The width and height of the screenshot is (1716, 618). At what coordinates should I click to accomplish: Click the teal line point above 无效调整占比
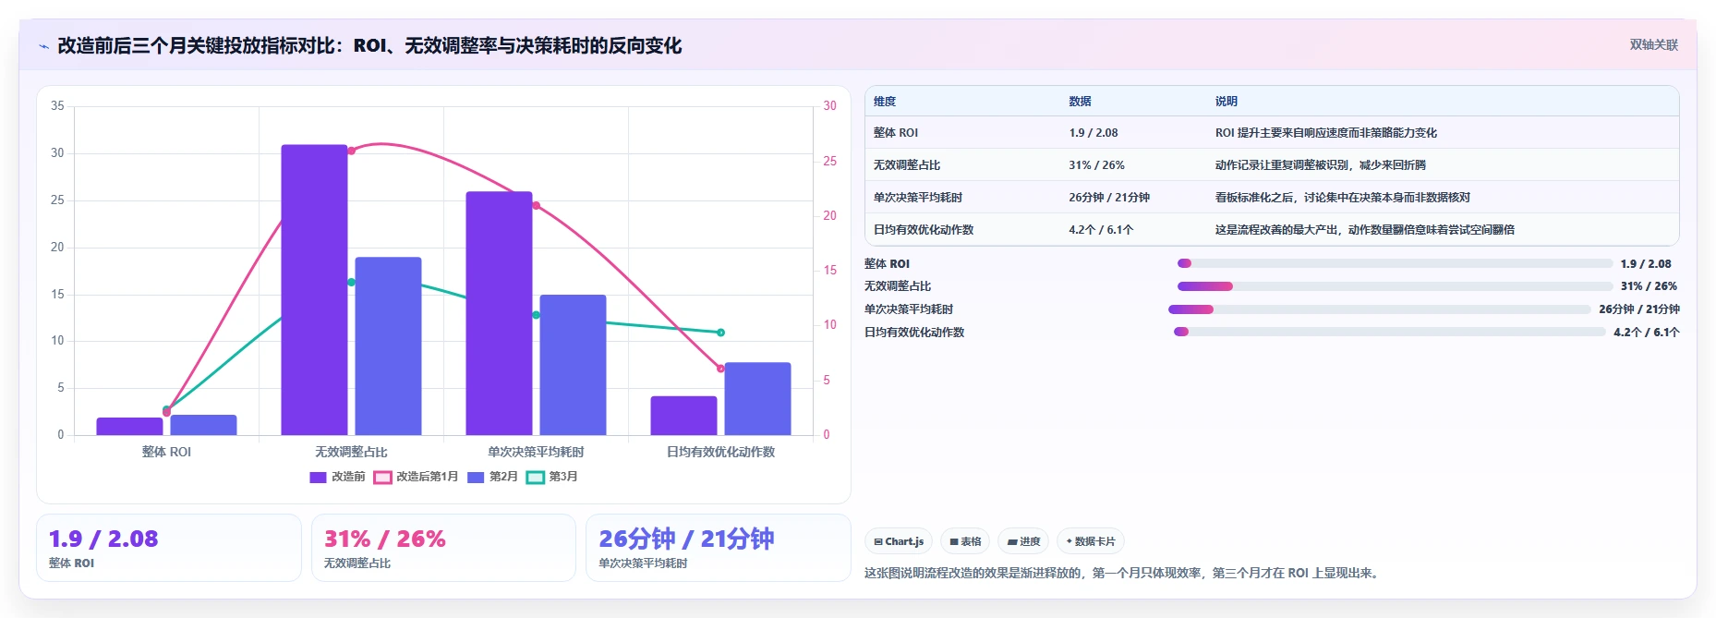[351, 282]
